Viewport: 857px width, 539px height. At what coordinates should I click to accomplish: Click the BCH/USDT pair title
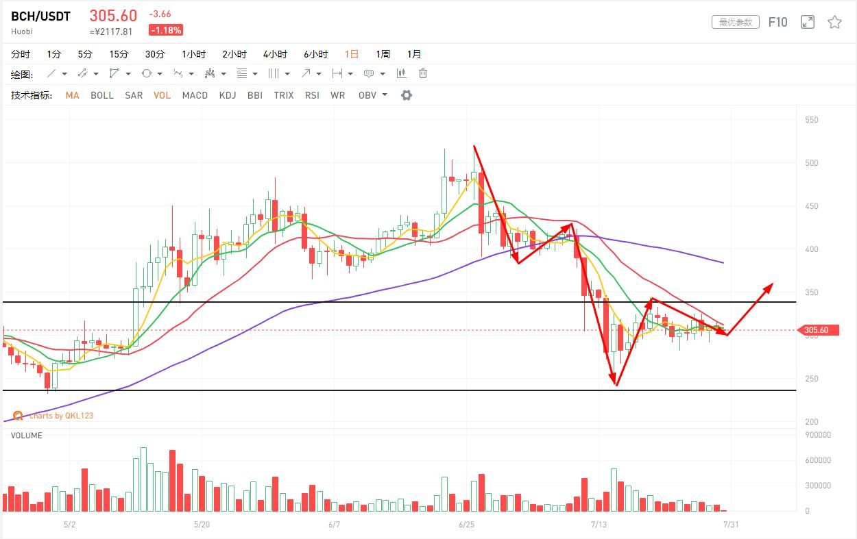click(40, 16)
